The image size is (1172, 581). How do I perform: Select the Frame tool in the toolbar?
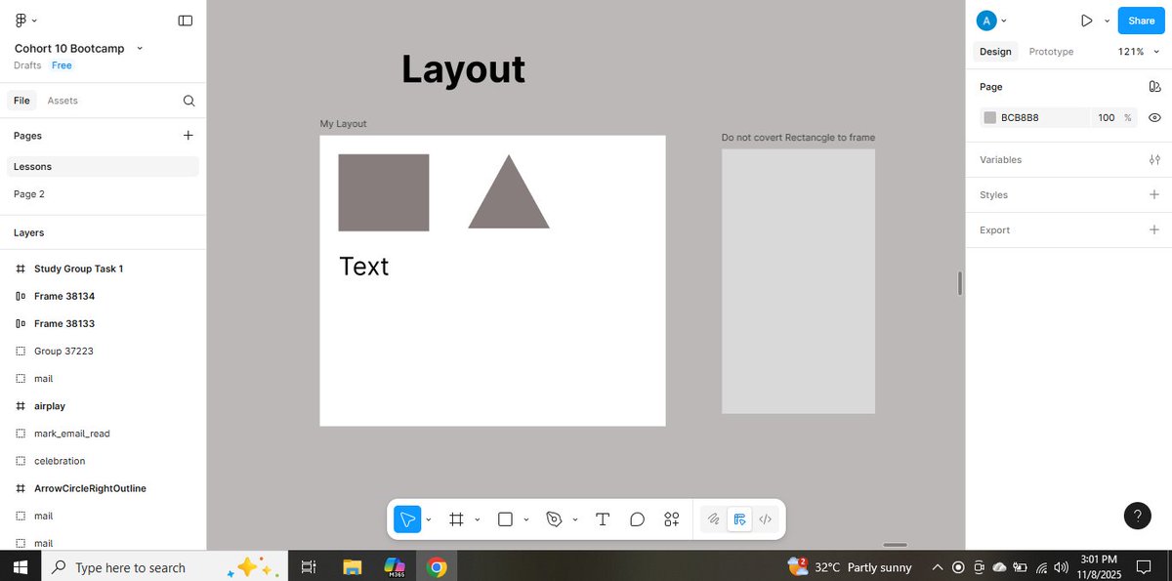[457, 519]
